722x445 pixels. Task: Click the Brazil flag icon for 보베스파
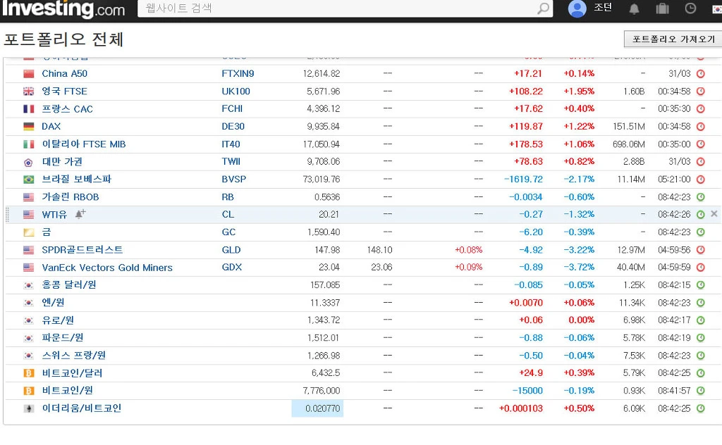click(x=28, y=180)
